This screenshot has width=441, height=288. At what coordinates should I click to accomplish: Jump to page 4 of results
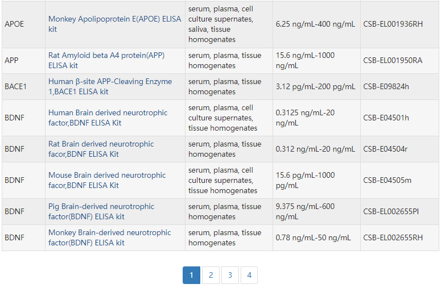point(249,276)
